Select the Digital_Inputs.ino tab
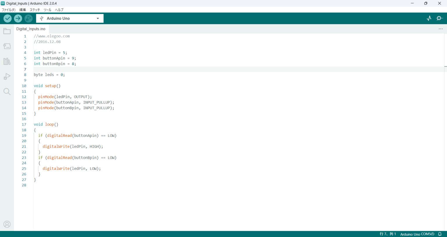Screen dimensions: 447x237 [31, 29]
